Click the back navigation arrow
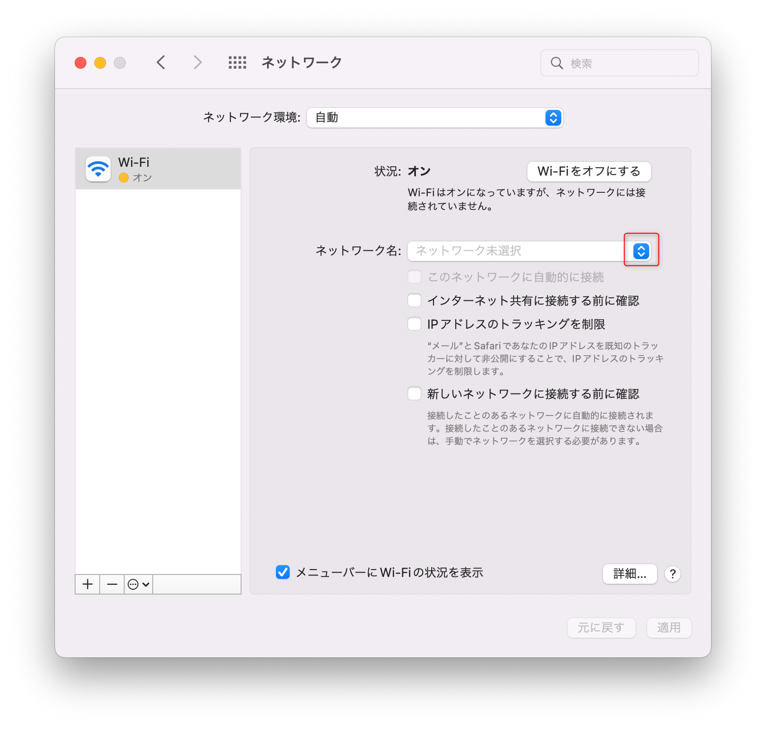 [161, 62]
